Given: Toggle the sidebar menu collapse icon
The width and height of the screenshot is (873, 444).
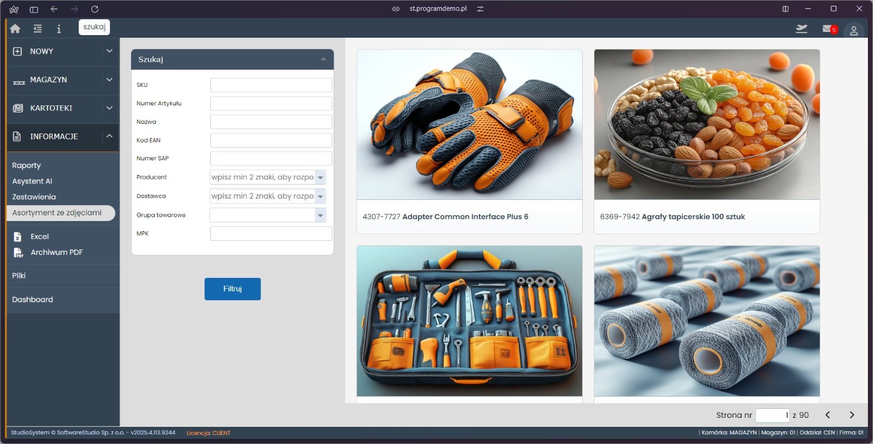Looking at the screenshot, I should tap(38, 29).
